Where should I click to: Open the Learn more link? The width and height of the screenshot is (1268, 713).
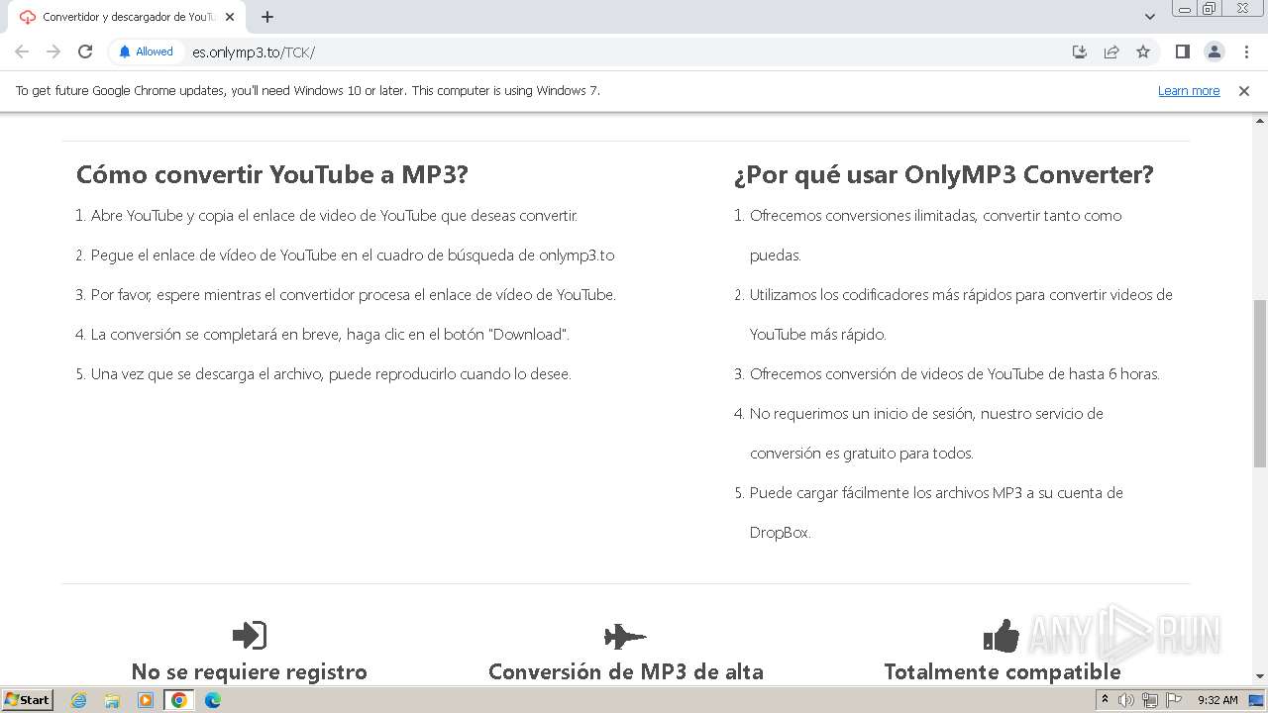tap(1188, 90)
